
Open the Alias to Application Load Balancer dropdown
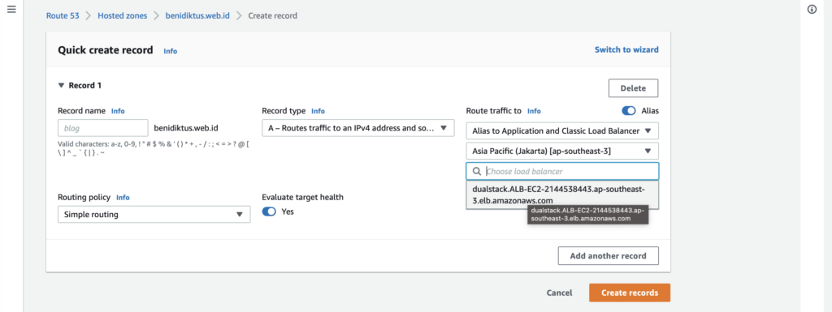click(x=562, y=130)
